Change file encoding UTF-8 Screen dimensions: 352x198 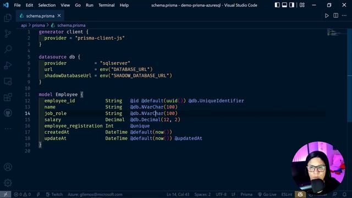pyautogui.click(x=221, y=194)
